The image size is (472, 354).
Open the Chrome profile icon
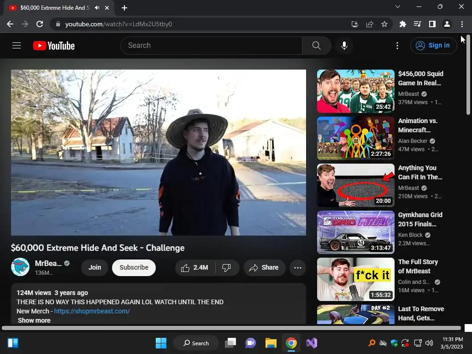tap(447, 24)
